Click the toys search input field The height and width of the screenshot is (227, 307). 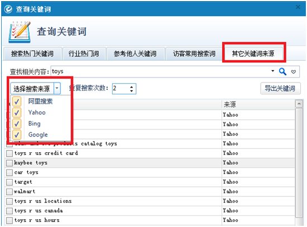pyautogui.click(x=161, y=71)
